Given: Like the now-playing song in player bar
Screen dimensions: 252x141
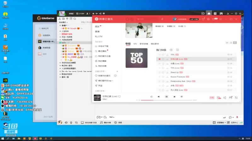Looking at the screenshot, I should [119, 97].
